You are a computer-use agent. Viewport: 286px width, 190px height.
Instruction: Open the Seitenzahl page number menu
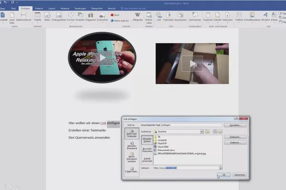pyautogui.click(x=227, y=17)
